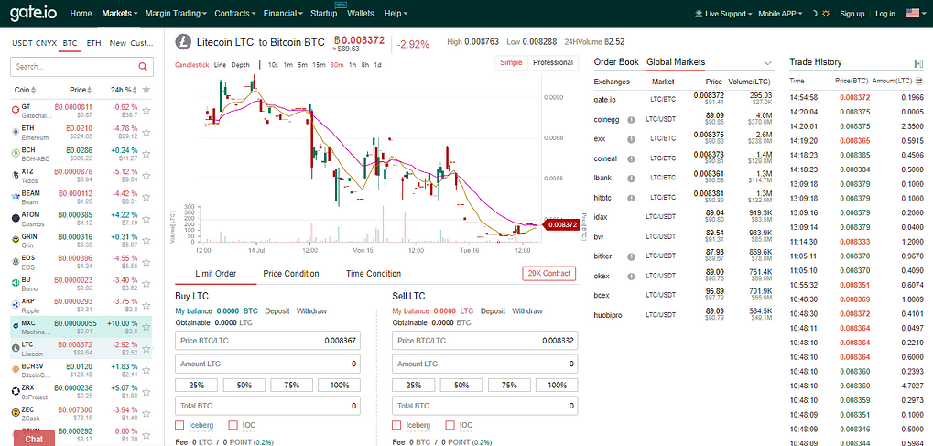933x446 pixels.
Task: Click the Litecoin logo icon
Action: [x=183, y=42]
